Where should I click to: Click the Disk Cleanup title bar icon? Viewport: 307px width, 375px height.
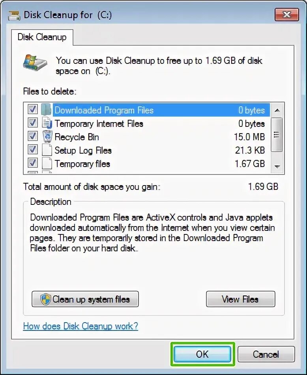tap(14, 15)
